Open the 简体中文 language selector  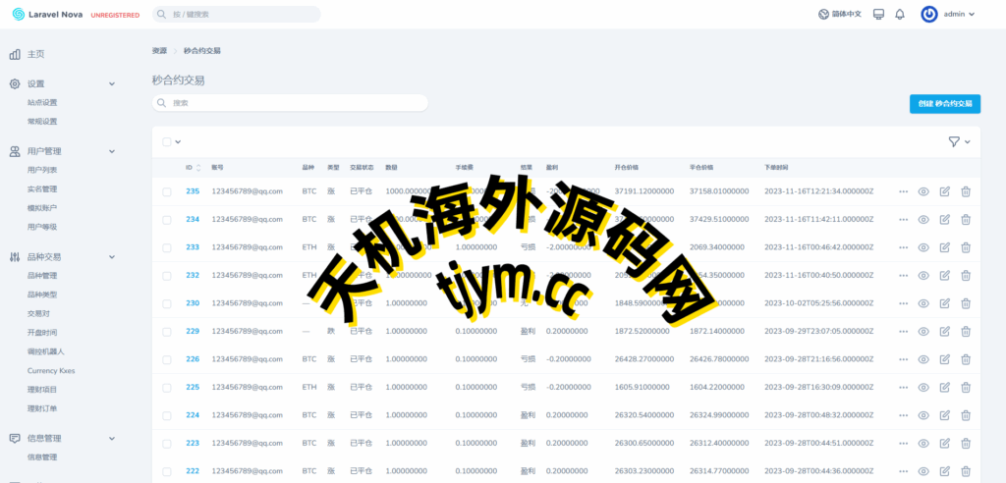click(x=840, y=15)
